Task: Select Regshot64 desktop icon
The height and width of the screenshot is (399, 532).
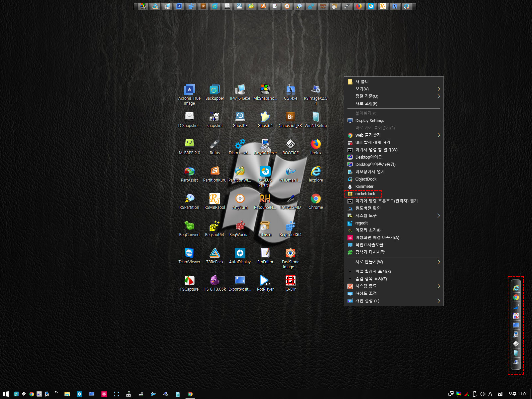Action: (214, 229)
